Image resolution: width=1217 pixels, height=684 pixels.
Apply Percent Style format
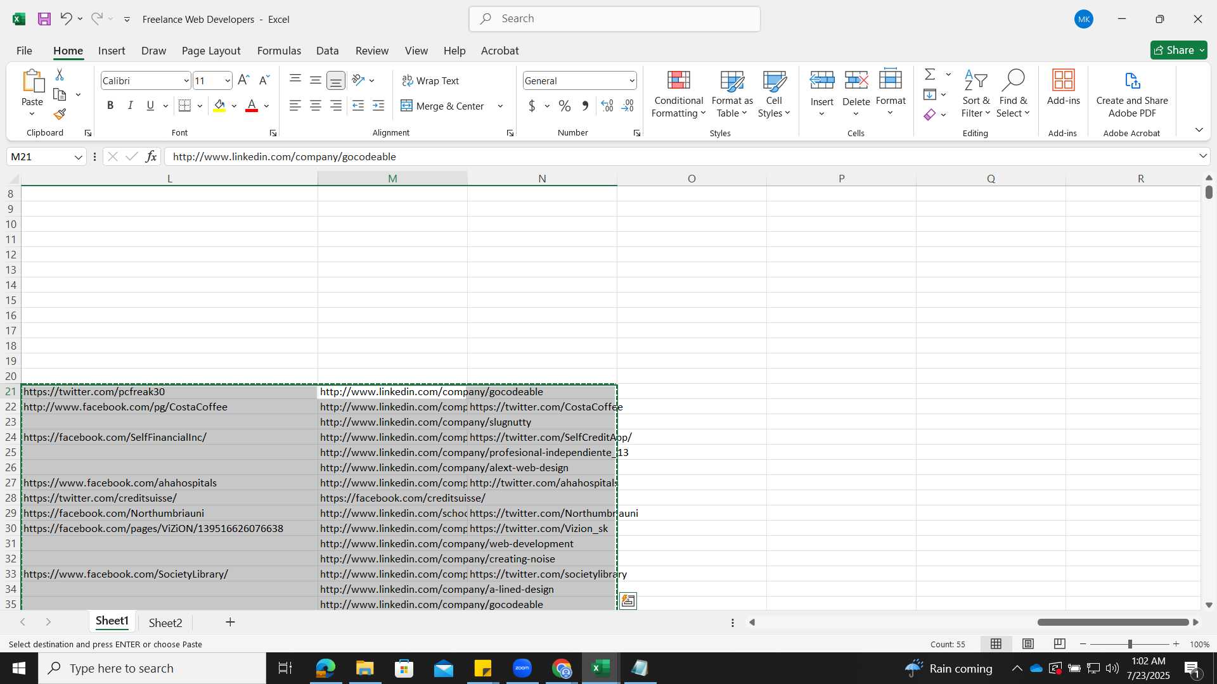pos(564,106)
